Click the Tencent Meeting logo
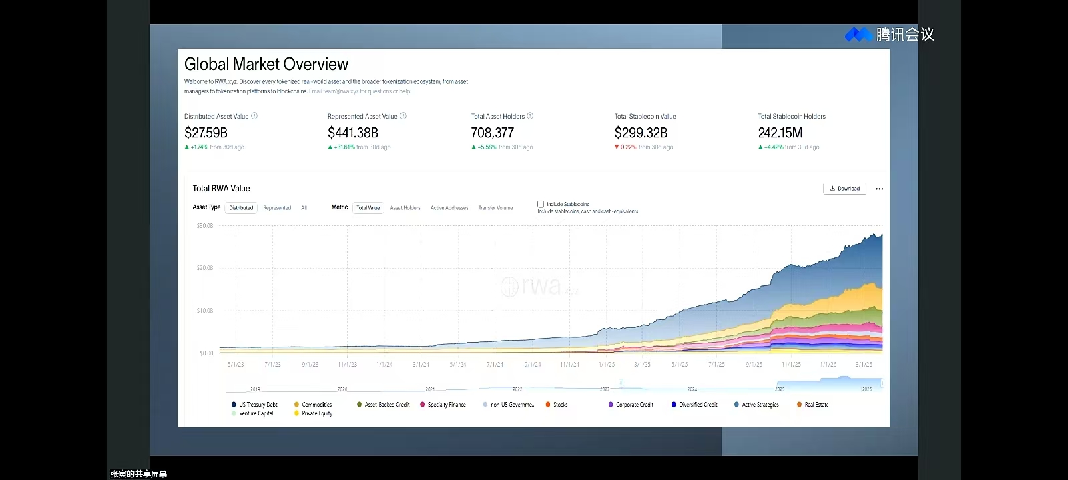This screenshot has width=1068, height=480. [858, 34]
